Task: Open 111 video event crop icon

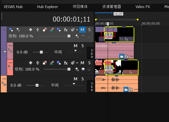Action: point(126,72)
